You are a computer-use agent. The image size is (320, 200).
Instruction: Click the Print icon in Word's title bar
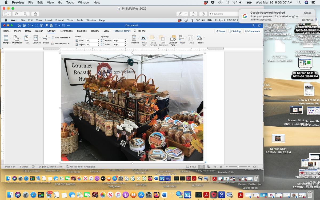[x=41, y=25]
